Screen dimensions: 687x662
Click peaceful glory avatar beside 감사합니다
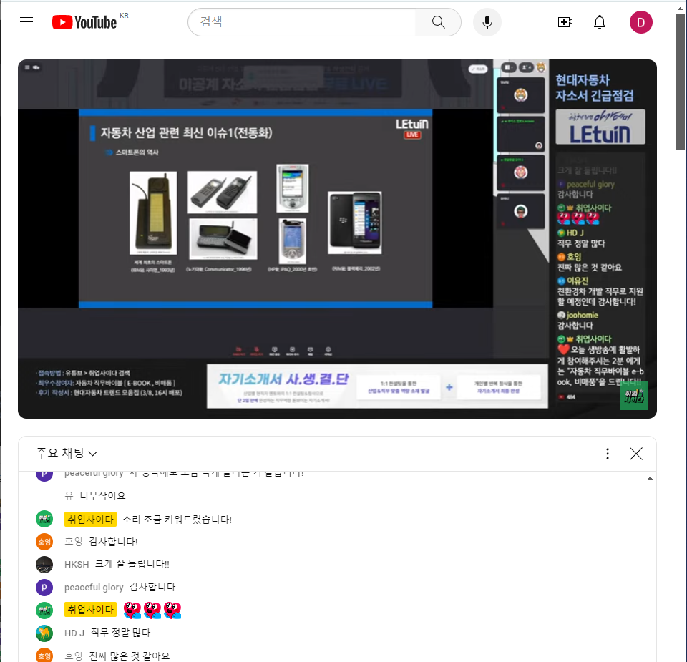(x=44, y=588)
